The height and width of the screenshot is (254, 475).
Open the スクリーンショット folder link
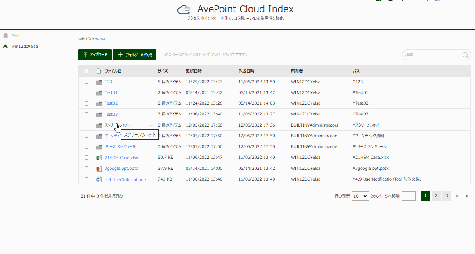pos(117,125)
